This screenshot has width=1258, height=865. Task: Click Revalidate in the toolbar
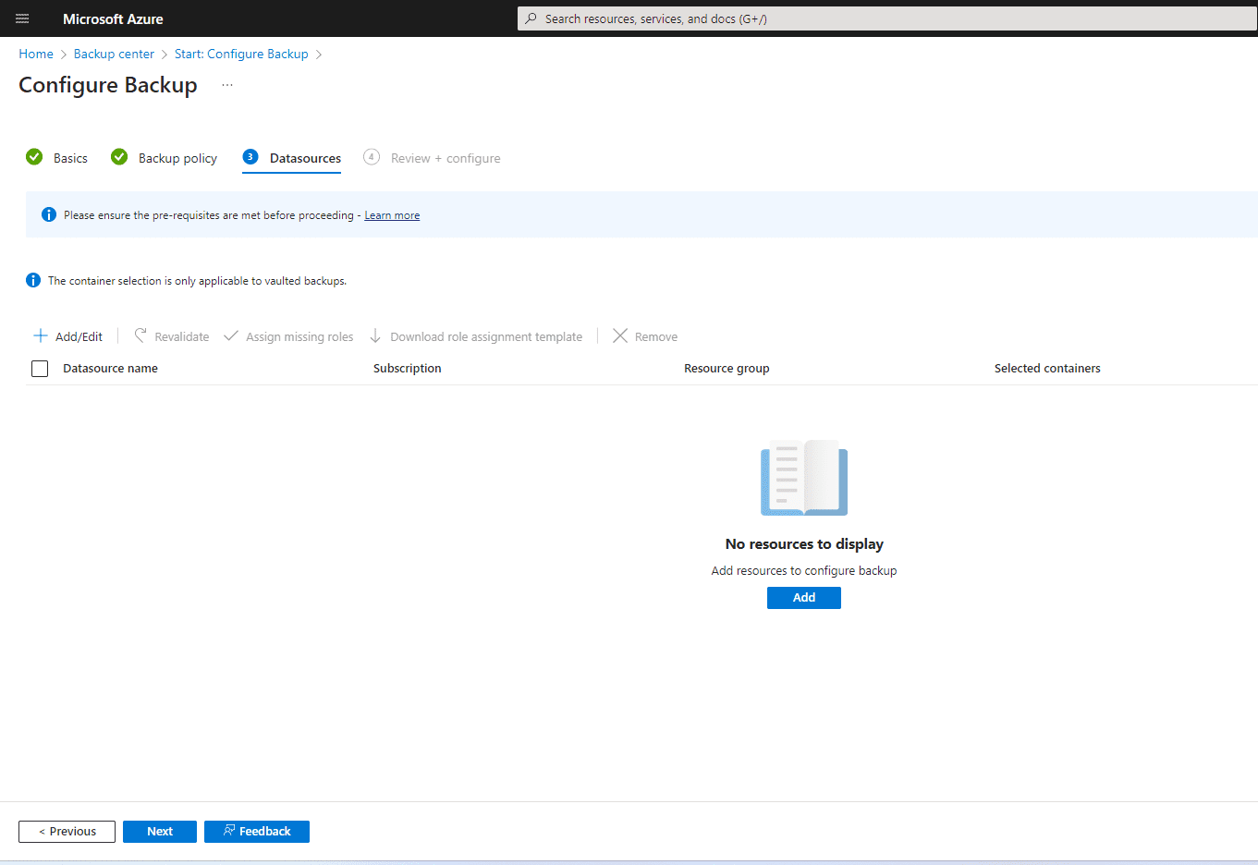[172, 336]
